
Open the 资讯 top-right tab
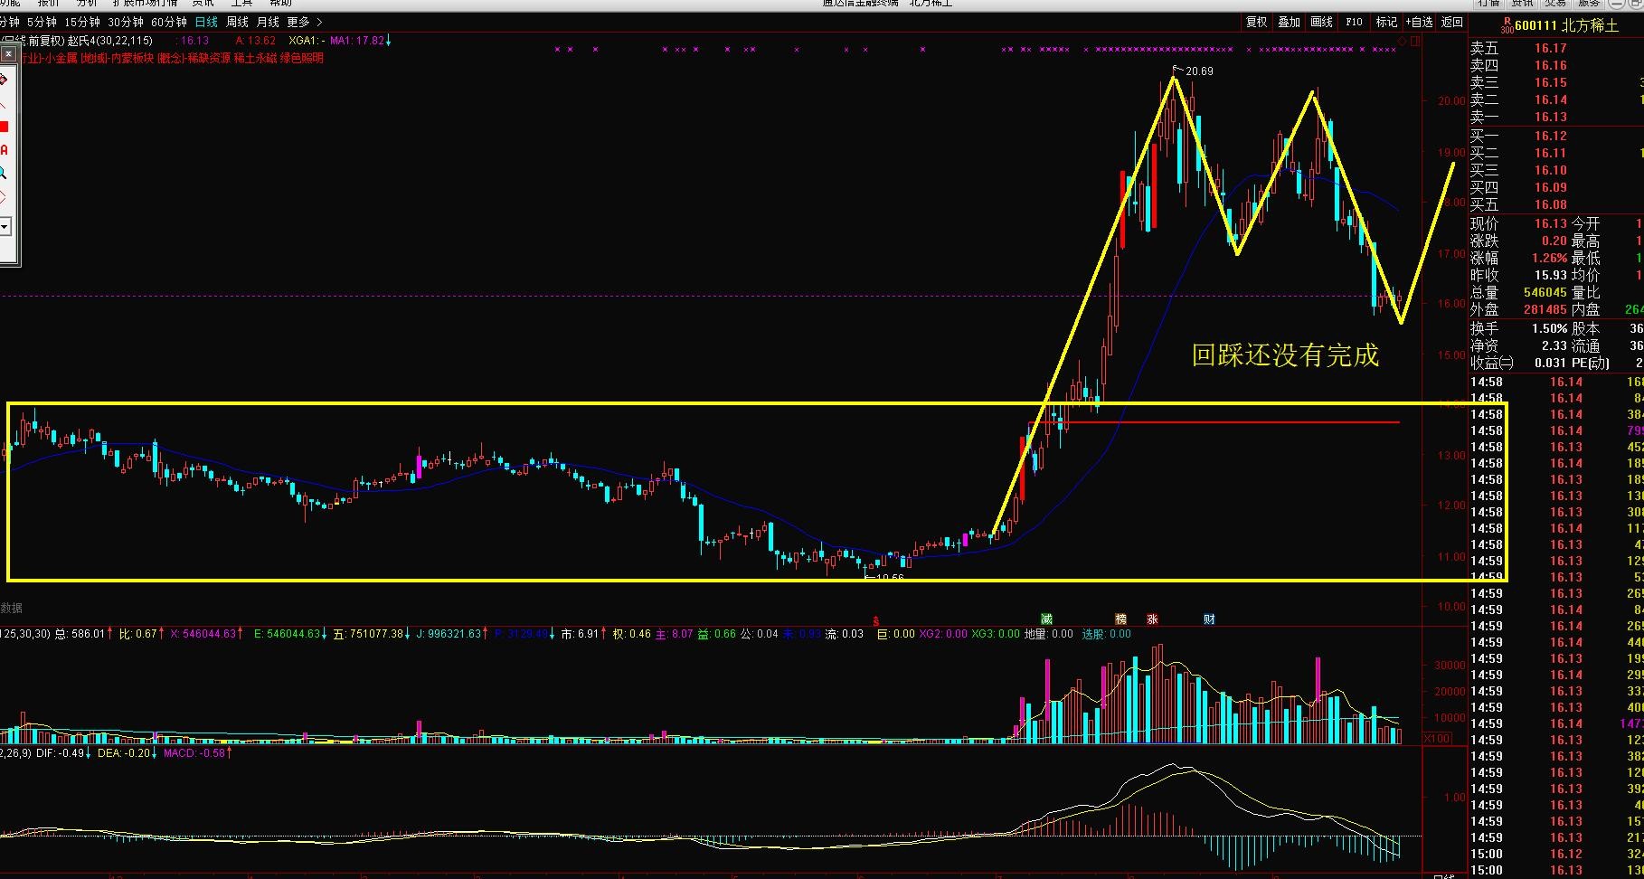pyautogui.click(x=1523, y=4)
